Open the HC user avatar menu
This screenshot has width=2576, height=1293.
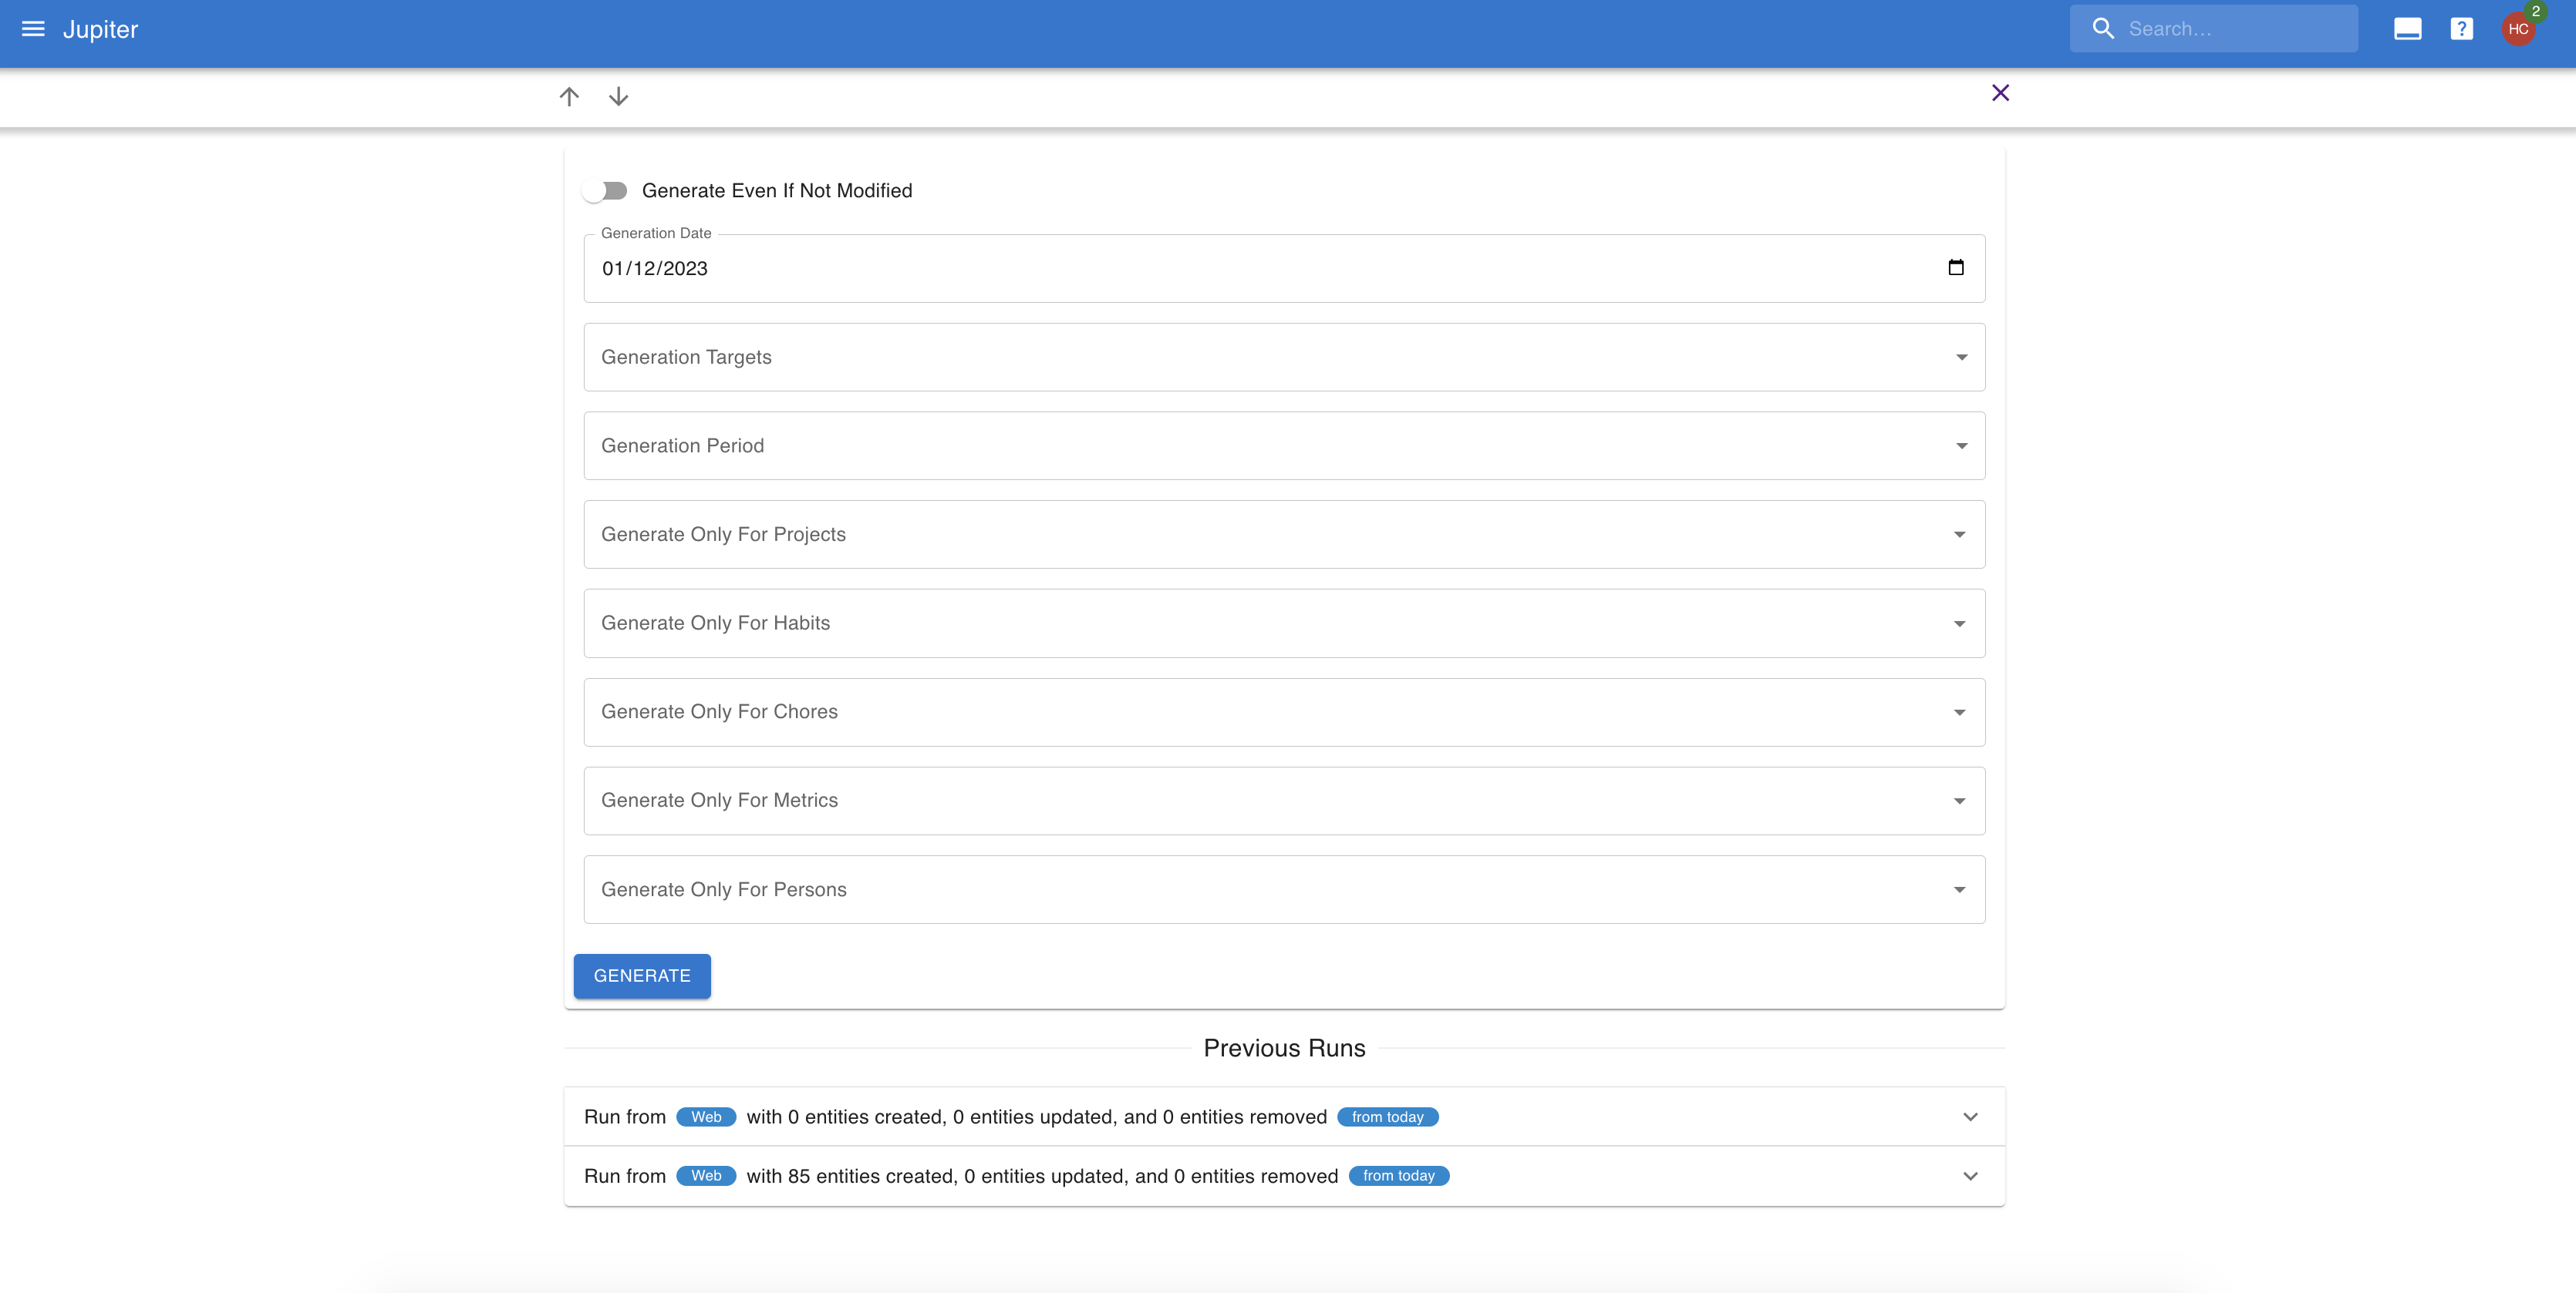(2517, 29)
